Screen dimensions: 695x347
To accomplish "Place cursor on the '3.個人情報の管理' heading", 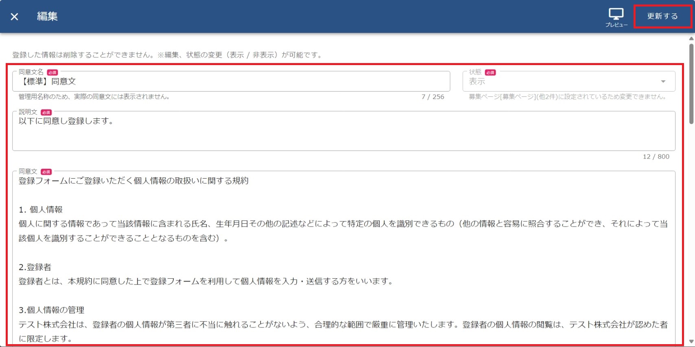I will [x=52, y=310].
